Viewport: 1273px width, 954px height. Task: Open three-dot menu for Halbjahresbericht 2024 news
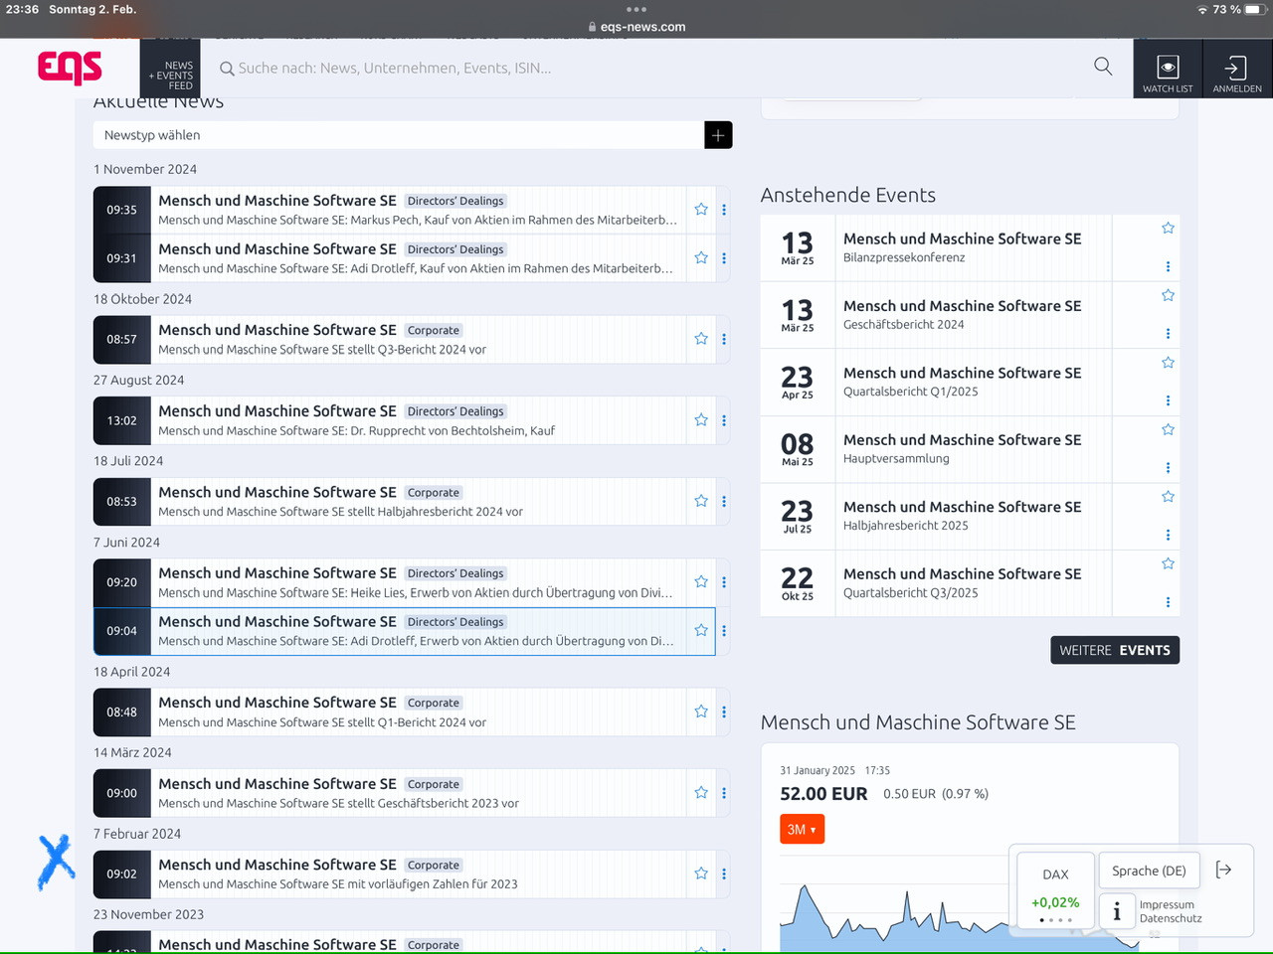(724, 502)
